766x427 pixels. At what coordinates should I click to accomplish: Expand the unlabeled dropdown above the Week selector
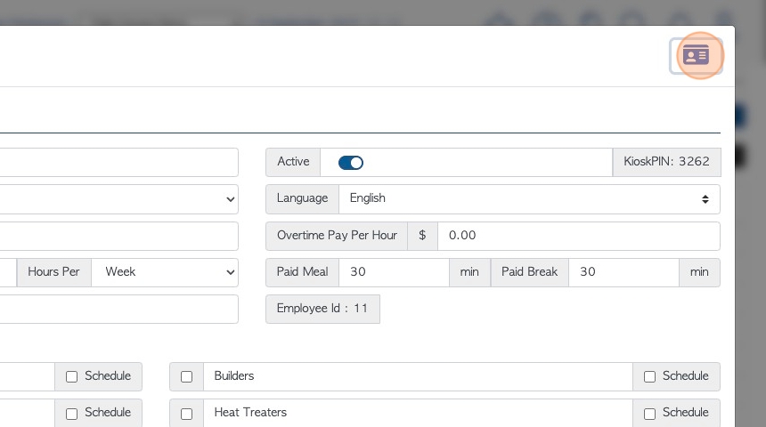119,198
